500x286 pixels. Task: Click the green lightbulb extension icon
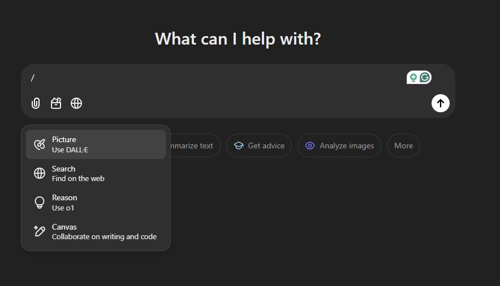(x=413, y=77)
